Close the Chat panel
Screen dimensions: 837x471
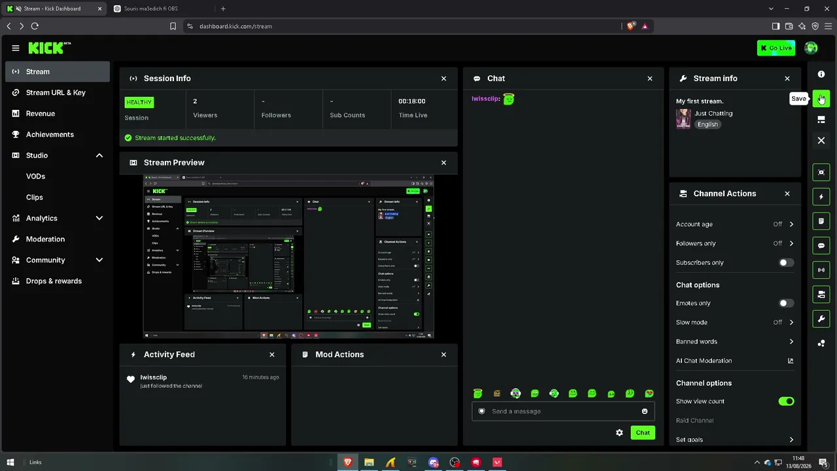point(650,78)
